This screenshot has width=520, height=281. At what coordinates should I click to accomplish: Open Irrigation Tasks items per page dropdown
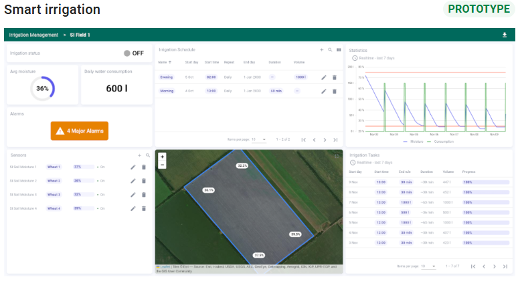point(428,266)
